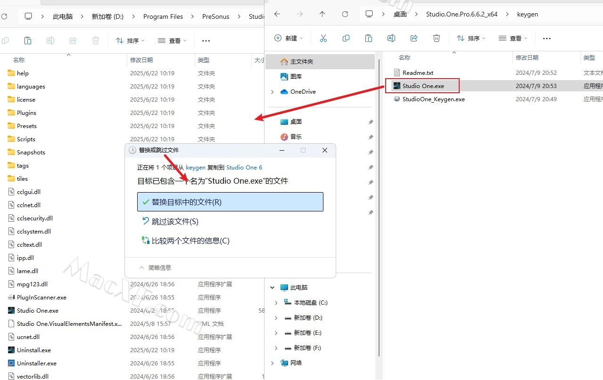603x380 pixels.
Task: Click the Share icon in PreSonus window toolbar
Action: pyautogui.click(x=73, y=41)
